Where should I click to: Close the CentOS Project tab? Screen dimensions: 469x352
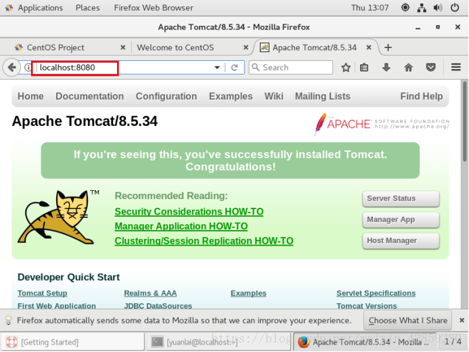coord(122,47)
